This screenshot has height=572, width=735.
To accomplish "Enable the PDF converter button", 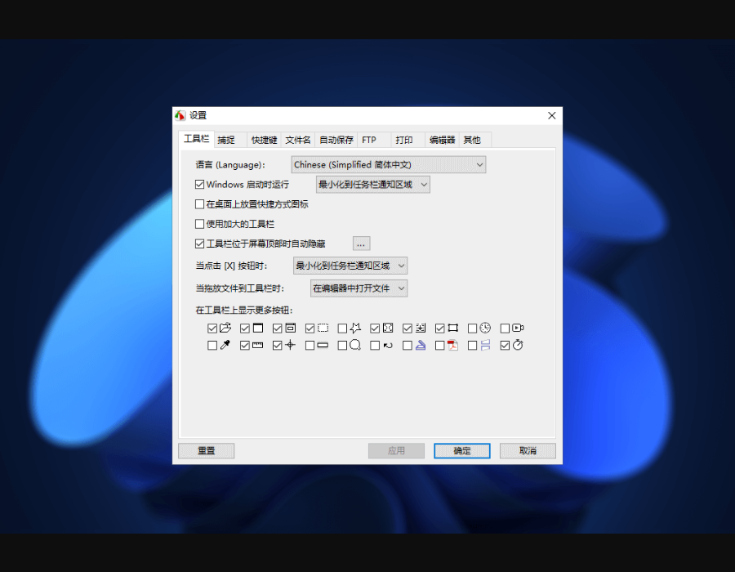I will [439, 346].
